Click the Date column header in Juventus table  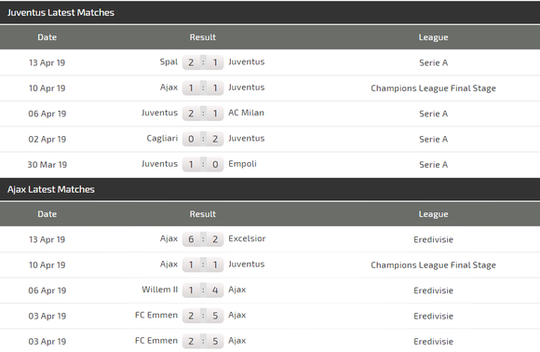[47, 37]
